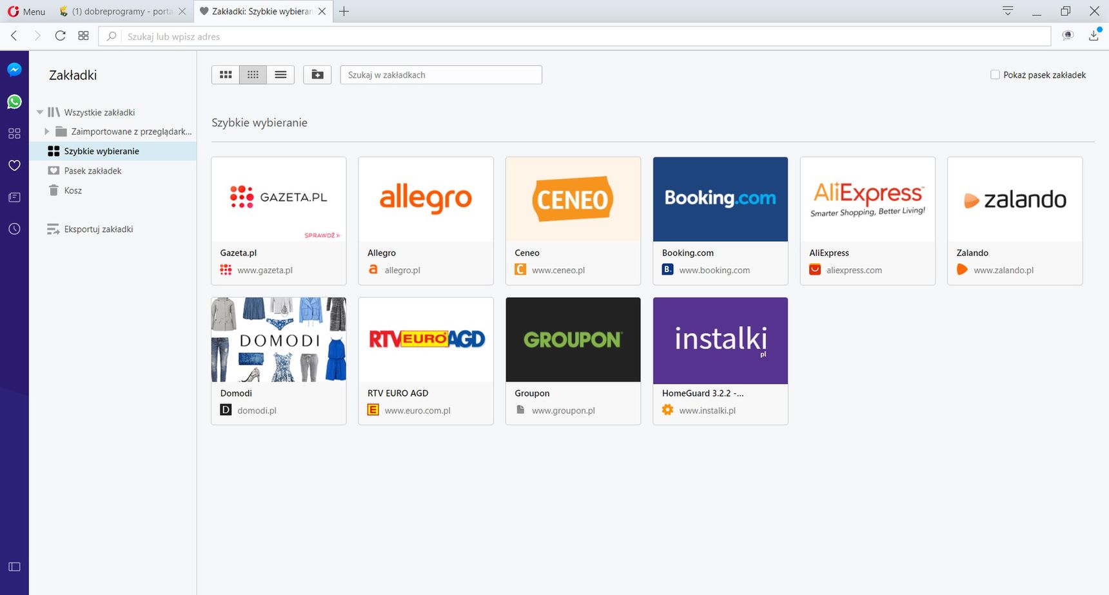Open the RTV EURO AGD bookmark thumbnail
This screenshot has height=595, width=1109.
(426, 340)
